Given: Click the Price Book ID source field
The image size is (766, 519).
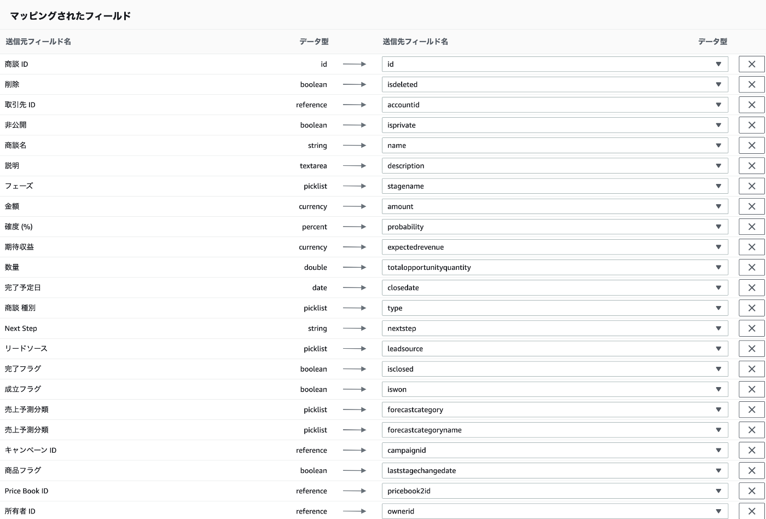Looking at the screenshot, I should [x=26, y=491].
